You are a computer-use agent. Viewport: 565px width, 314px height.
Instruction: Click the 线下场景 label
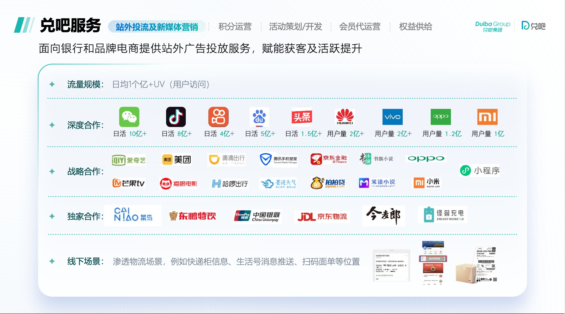85,261
